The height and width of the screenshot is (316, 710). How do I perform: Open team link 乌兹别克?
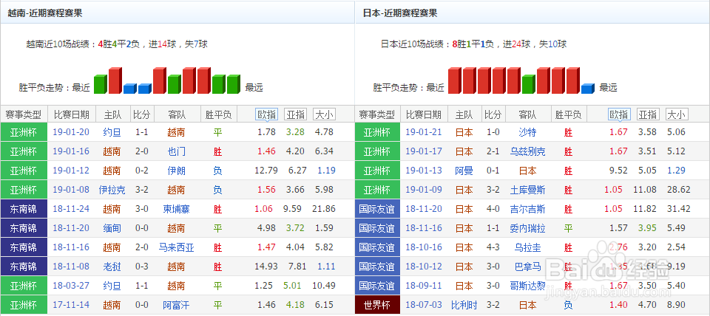point(527,151)
